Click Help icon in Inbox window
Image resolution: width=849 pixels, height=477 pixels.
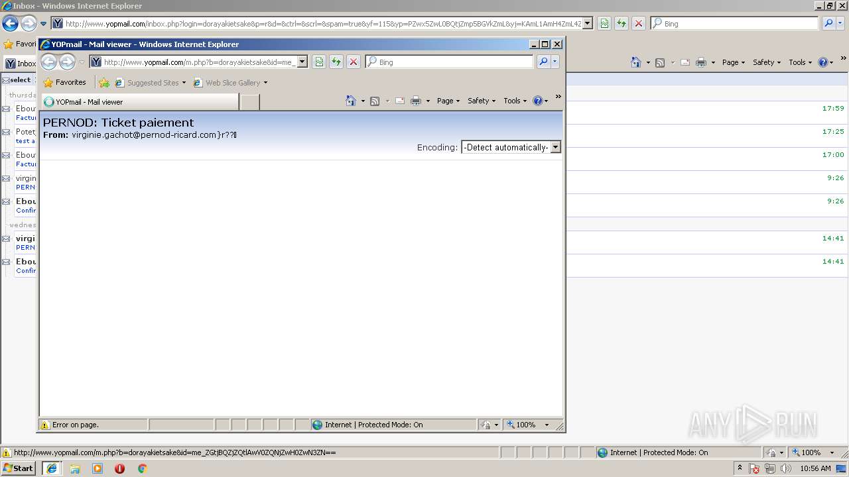point(823,62)
